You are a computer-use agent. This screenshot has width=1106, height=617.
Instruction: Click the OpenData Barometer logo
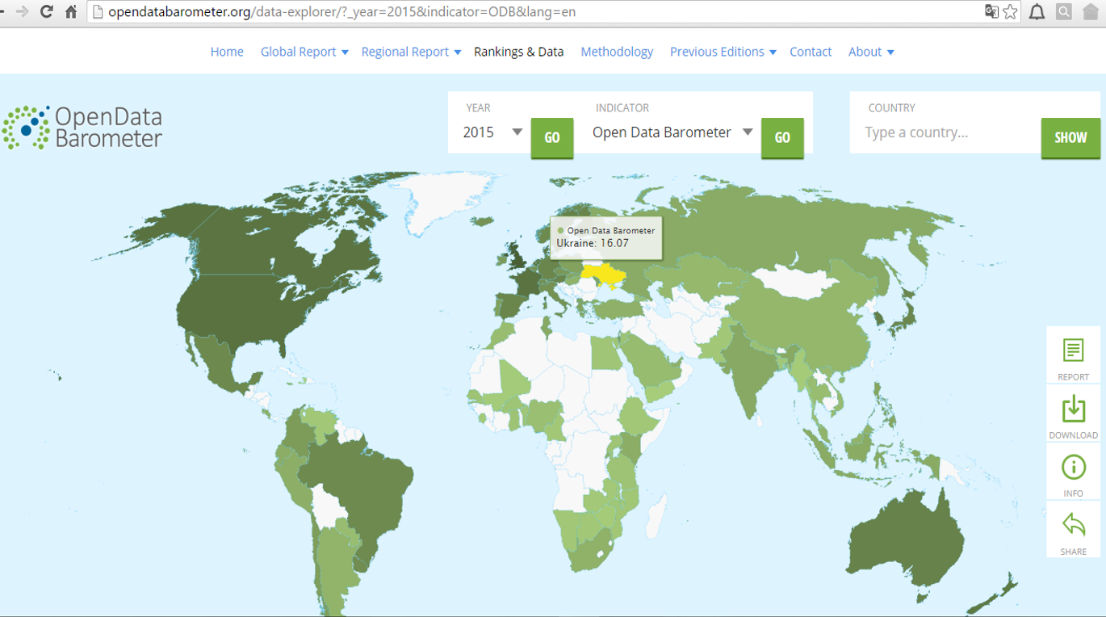point(82,128)
